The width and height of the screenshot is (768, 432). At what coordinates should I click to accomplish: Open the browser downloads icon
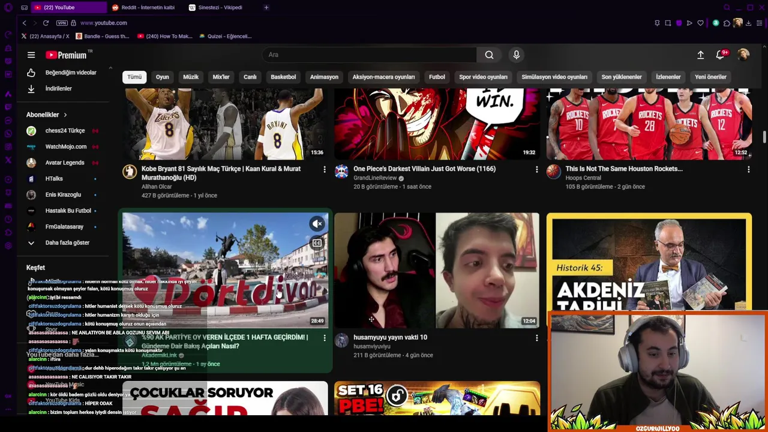(748, 23)
